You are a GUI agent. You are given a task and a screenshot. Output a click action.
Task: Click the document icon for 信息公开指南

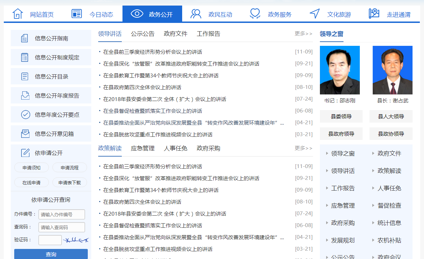pos(25,38)
